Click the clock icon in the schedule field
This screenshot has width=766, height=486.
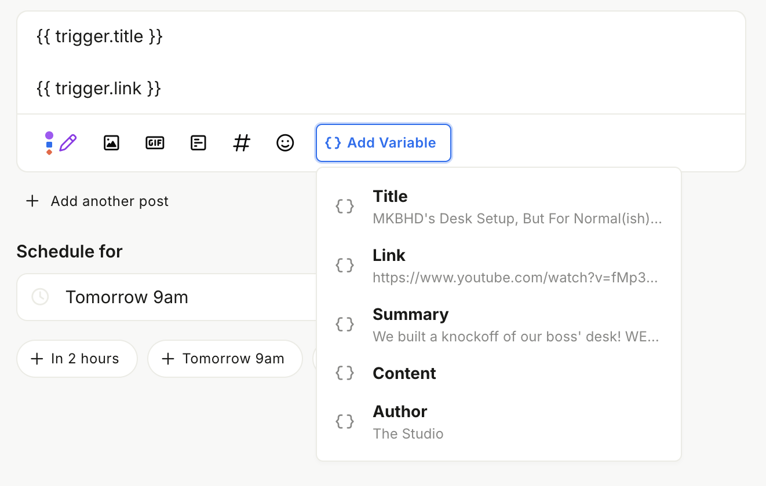[x=40, y=297]
